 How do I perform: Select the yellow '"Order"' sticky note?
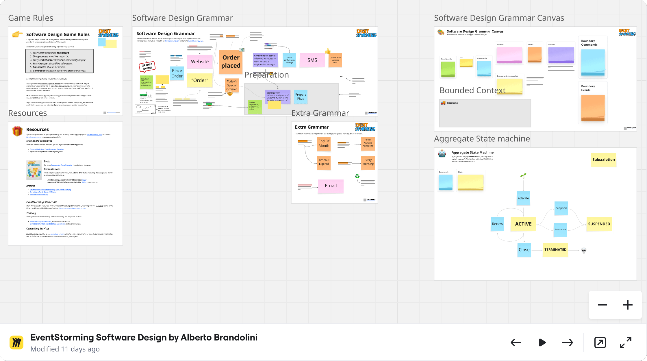[200, 80]
